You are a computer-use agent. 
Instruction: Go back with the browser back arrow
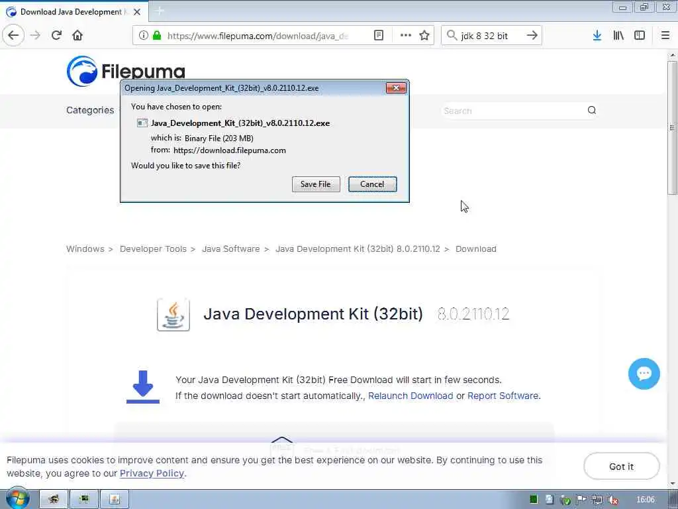(x=13, y=35)
